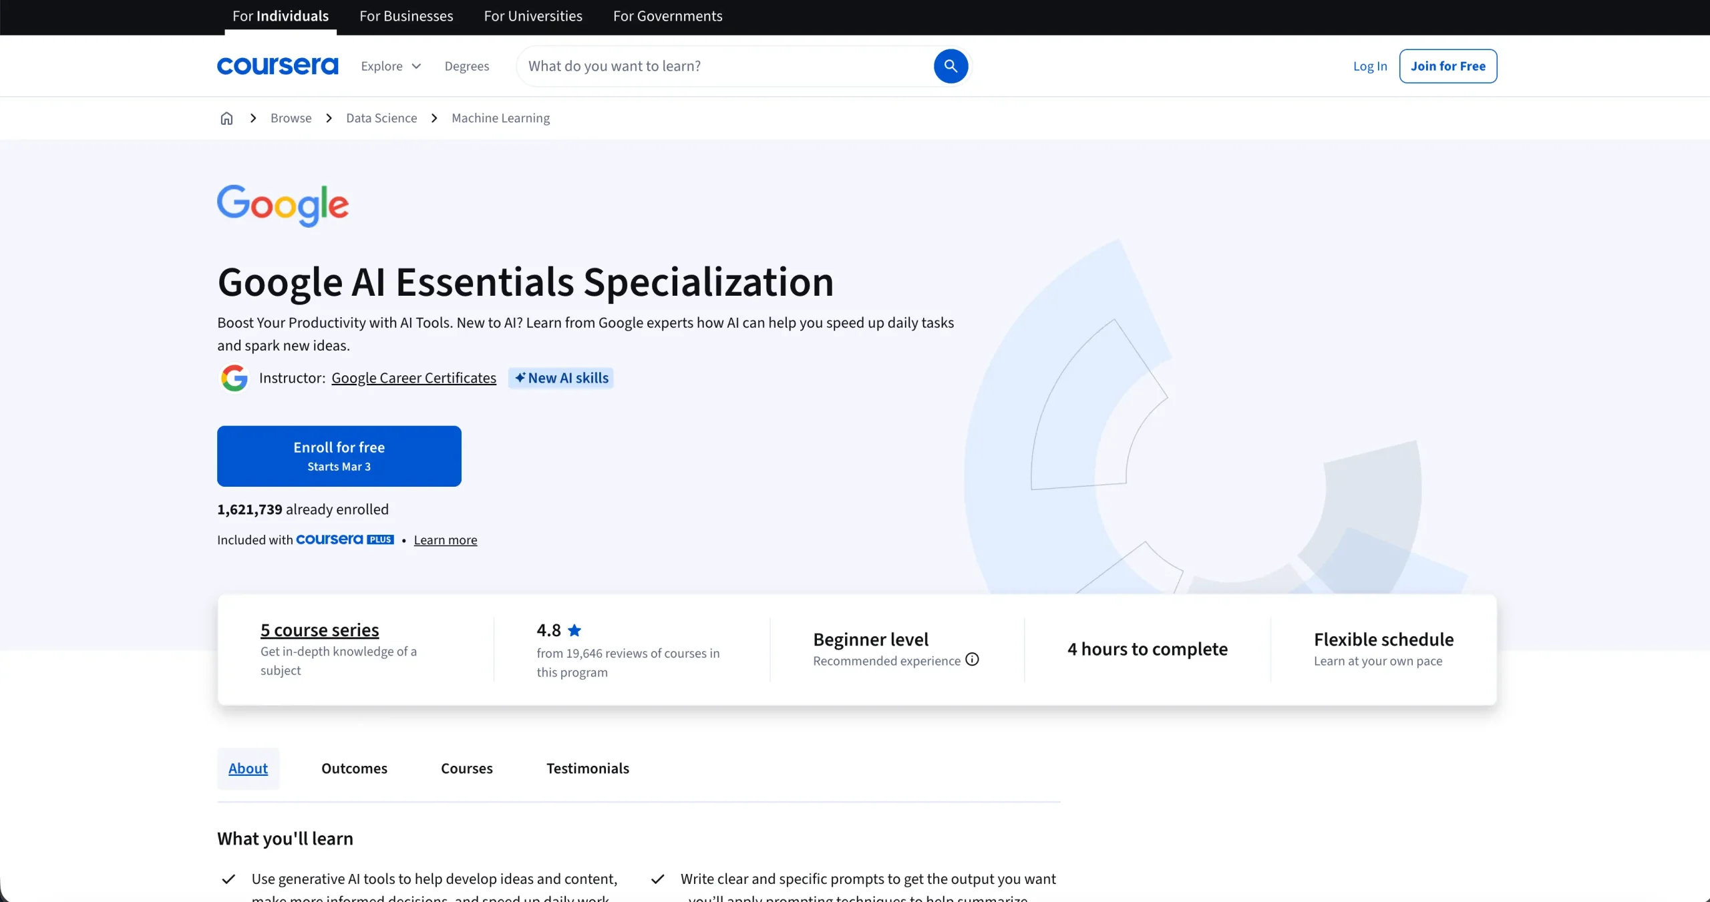Click the Coursera logo

click(277, 66)
